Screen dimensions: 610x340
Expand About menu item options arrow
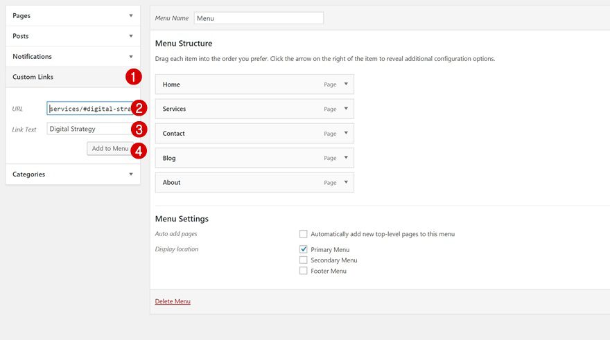pos(346,182)
